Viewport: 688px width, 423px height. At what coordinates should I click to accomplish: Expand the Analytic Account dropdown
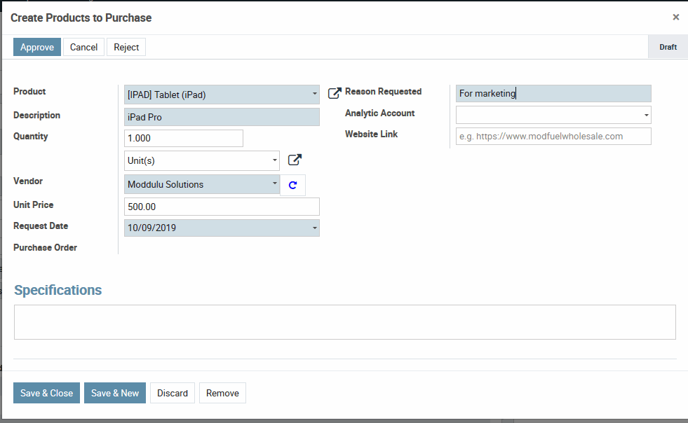coord(647,116)
